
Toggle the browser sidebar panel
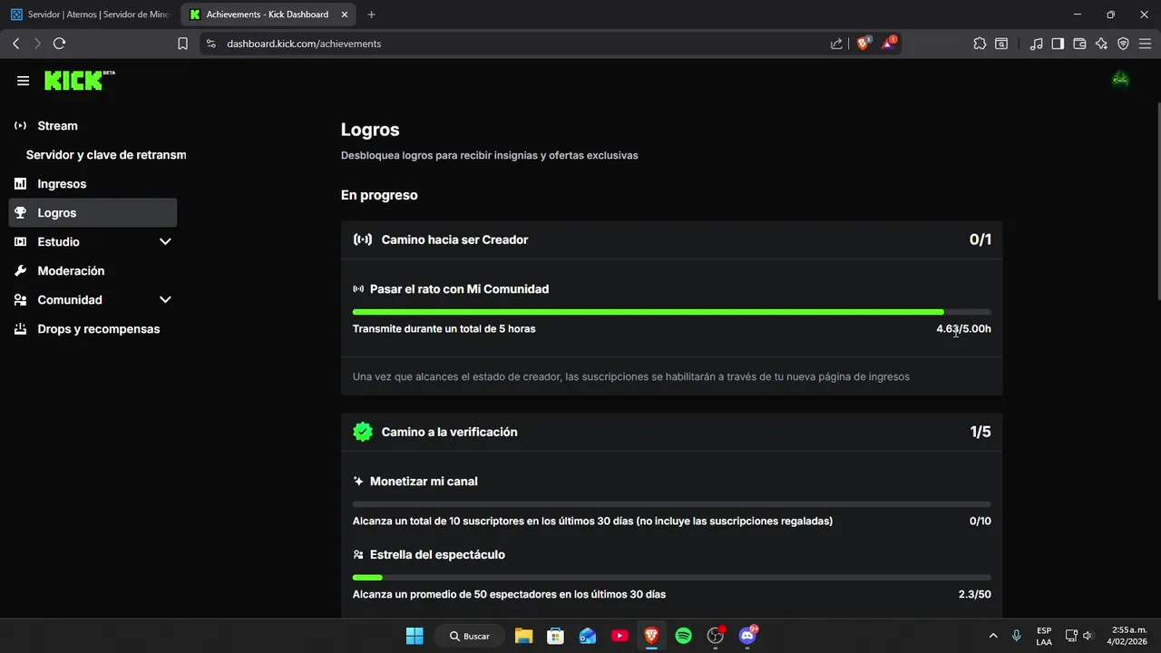click(x=1058, y=44)
